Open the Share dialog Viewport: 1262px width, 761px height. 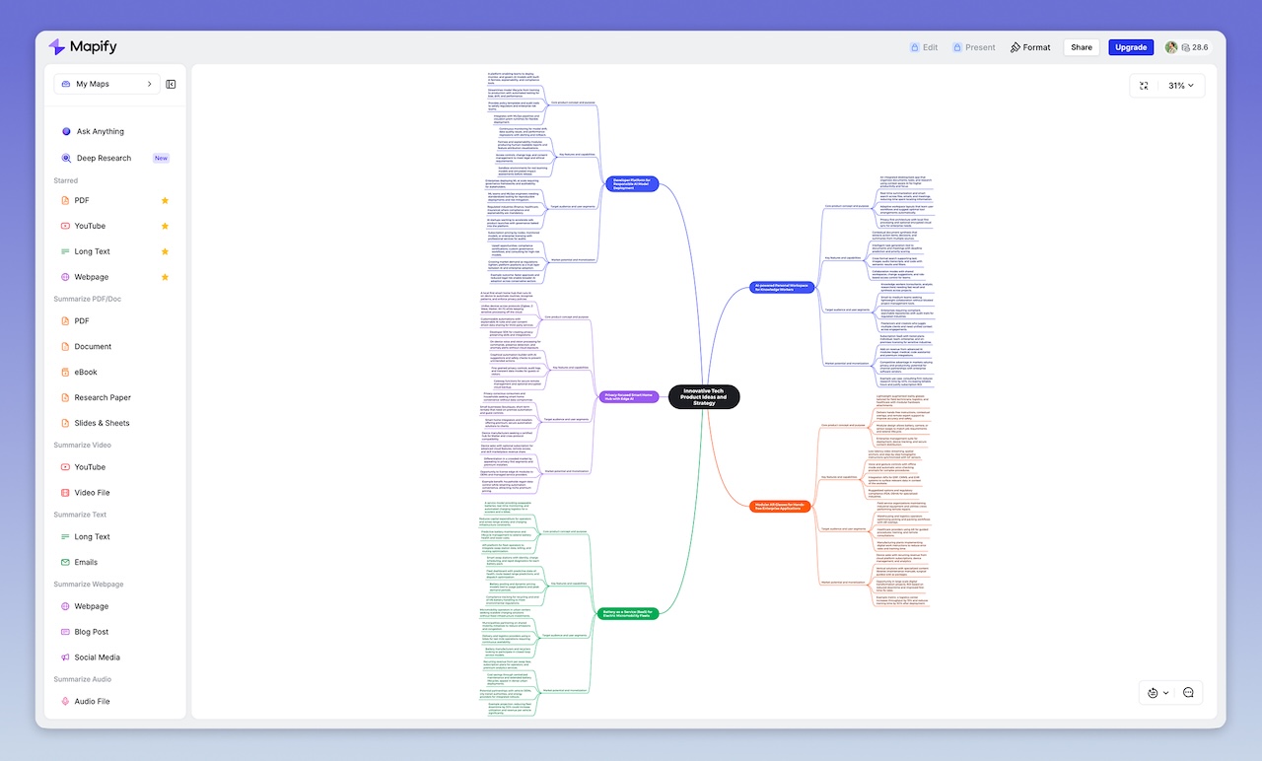[x=1081, y=46]
